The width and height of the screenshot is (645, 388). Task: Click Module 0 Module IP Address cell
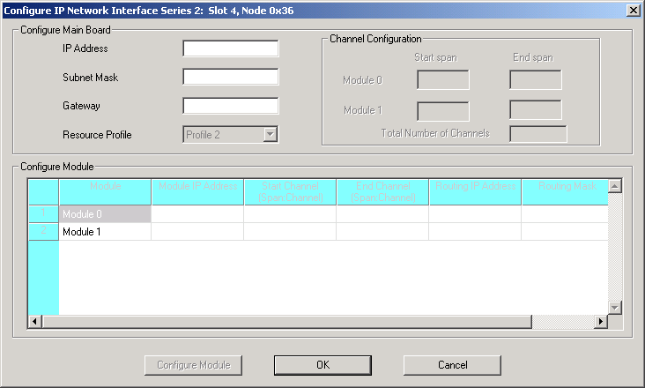pos(197,213)
